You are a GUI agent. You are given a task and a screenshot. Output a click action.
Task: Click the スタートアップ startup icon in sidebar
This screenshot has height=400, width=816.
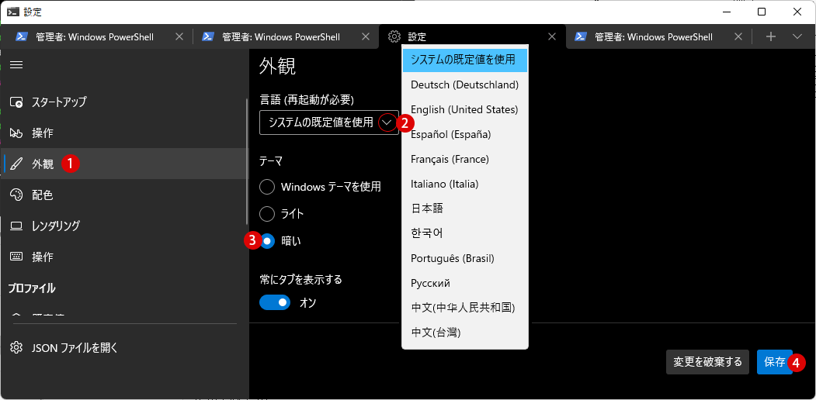16,102
